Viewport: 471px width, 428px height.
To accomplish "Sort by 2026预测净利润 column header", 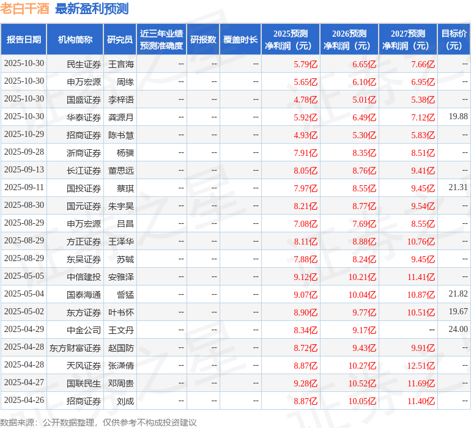I will pos(349,40).
